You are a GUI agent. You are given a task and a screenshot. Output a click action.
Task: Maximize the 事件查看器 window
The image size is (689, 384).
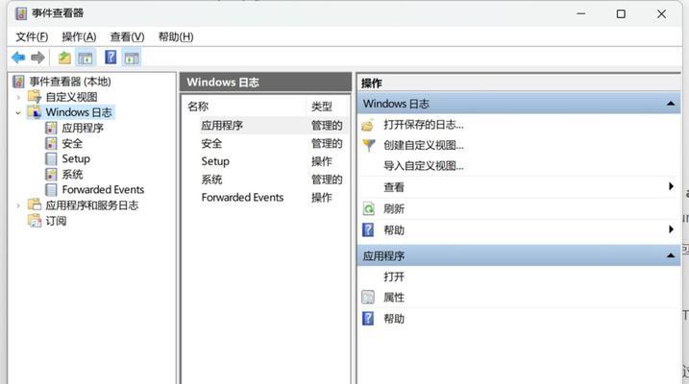621,14
